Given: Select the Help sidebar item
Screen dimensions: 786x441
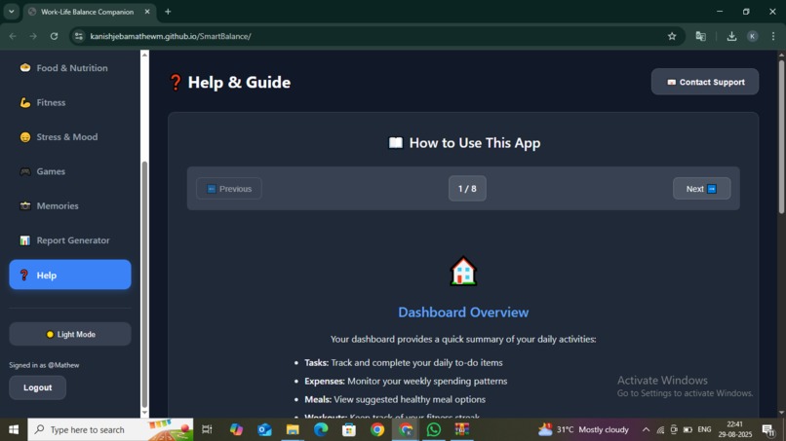Looking at the screenshot, I should pos(70,275).
